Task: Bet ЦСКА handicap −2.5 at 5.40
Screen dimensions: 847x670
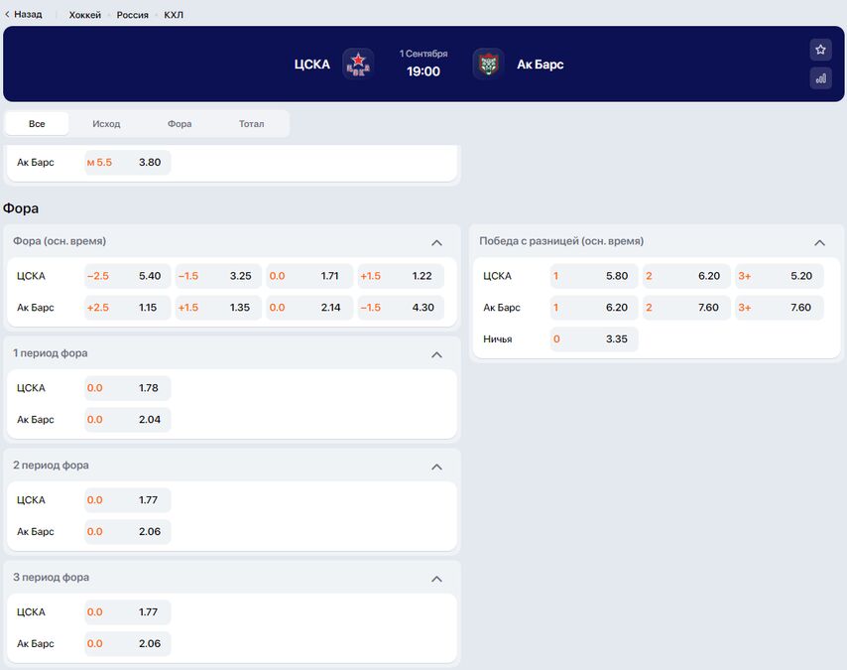Action: pyautogui.click(x=128, y=276)
